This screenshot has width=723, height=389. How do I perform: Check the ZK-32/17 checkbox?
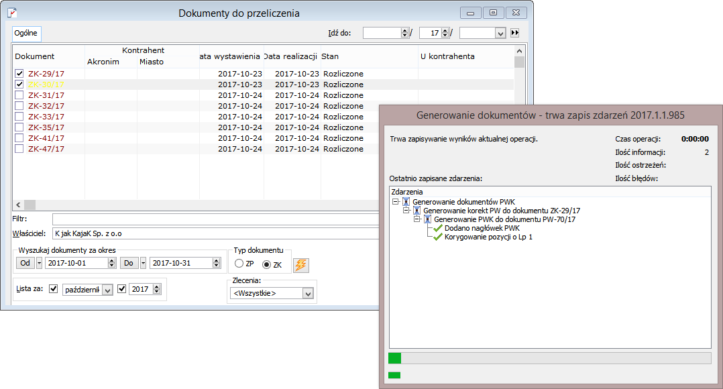click(x=19, y=105)
